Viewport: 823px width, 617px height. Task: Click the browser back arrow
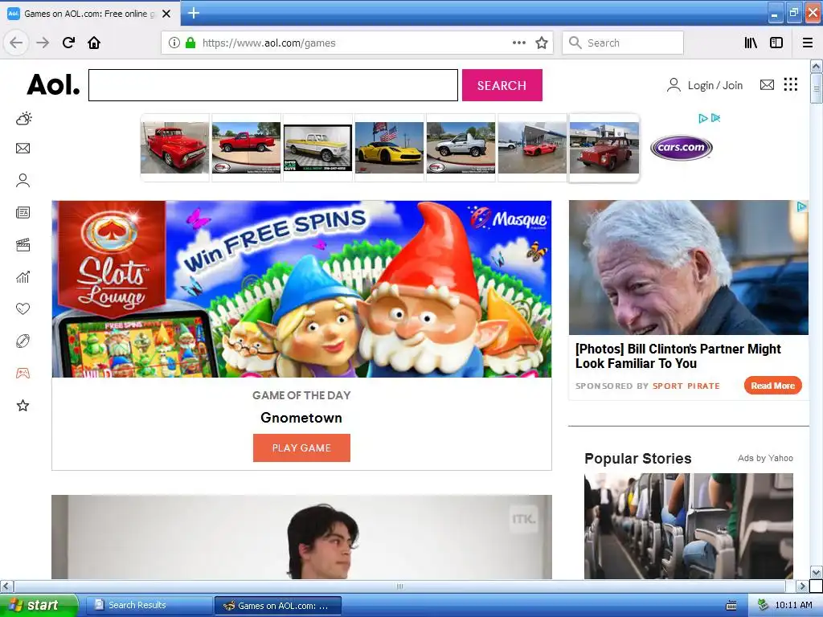pyautogui.click(x=16, y=43)
